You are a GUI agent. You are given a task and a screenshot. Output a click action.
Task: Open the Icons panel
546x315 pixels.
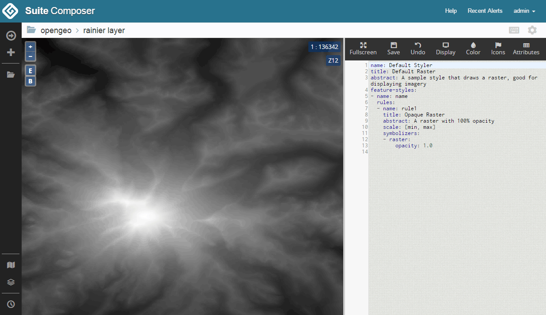[x=498, y=49]
